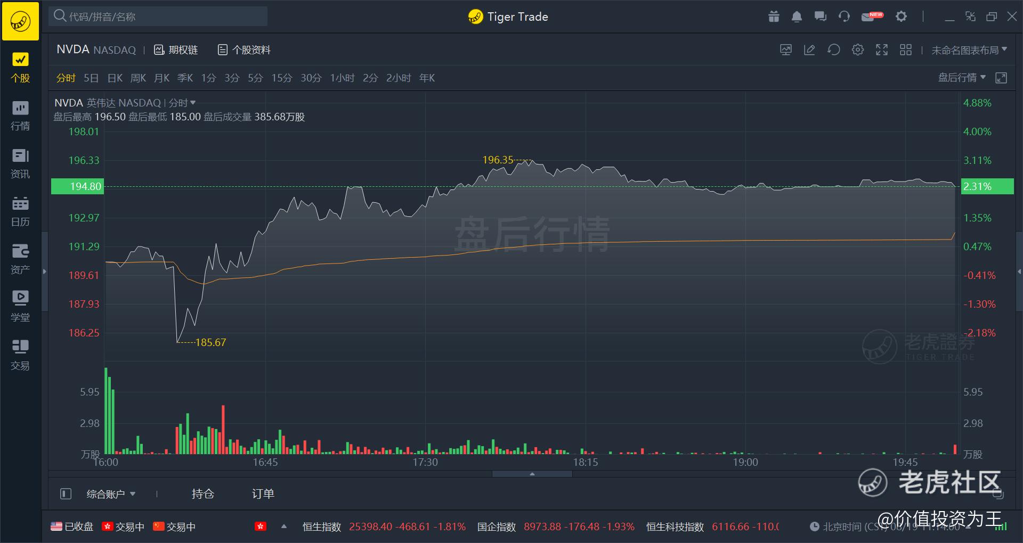This screenshot has height=543, width=1023.
Task: Switch to the 日K daily candlestick
Action: [115, 78]
